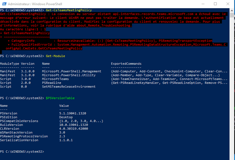Click the PSRemotingProtocolVersion row label
Screen dimensions: 235x160
point(24,136)
